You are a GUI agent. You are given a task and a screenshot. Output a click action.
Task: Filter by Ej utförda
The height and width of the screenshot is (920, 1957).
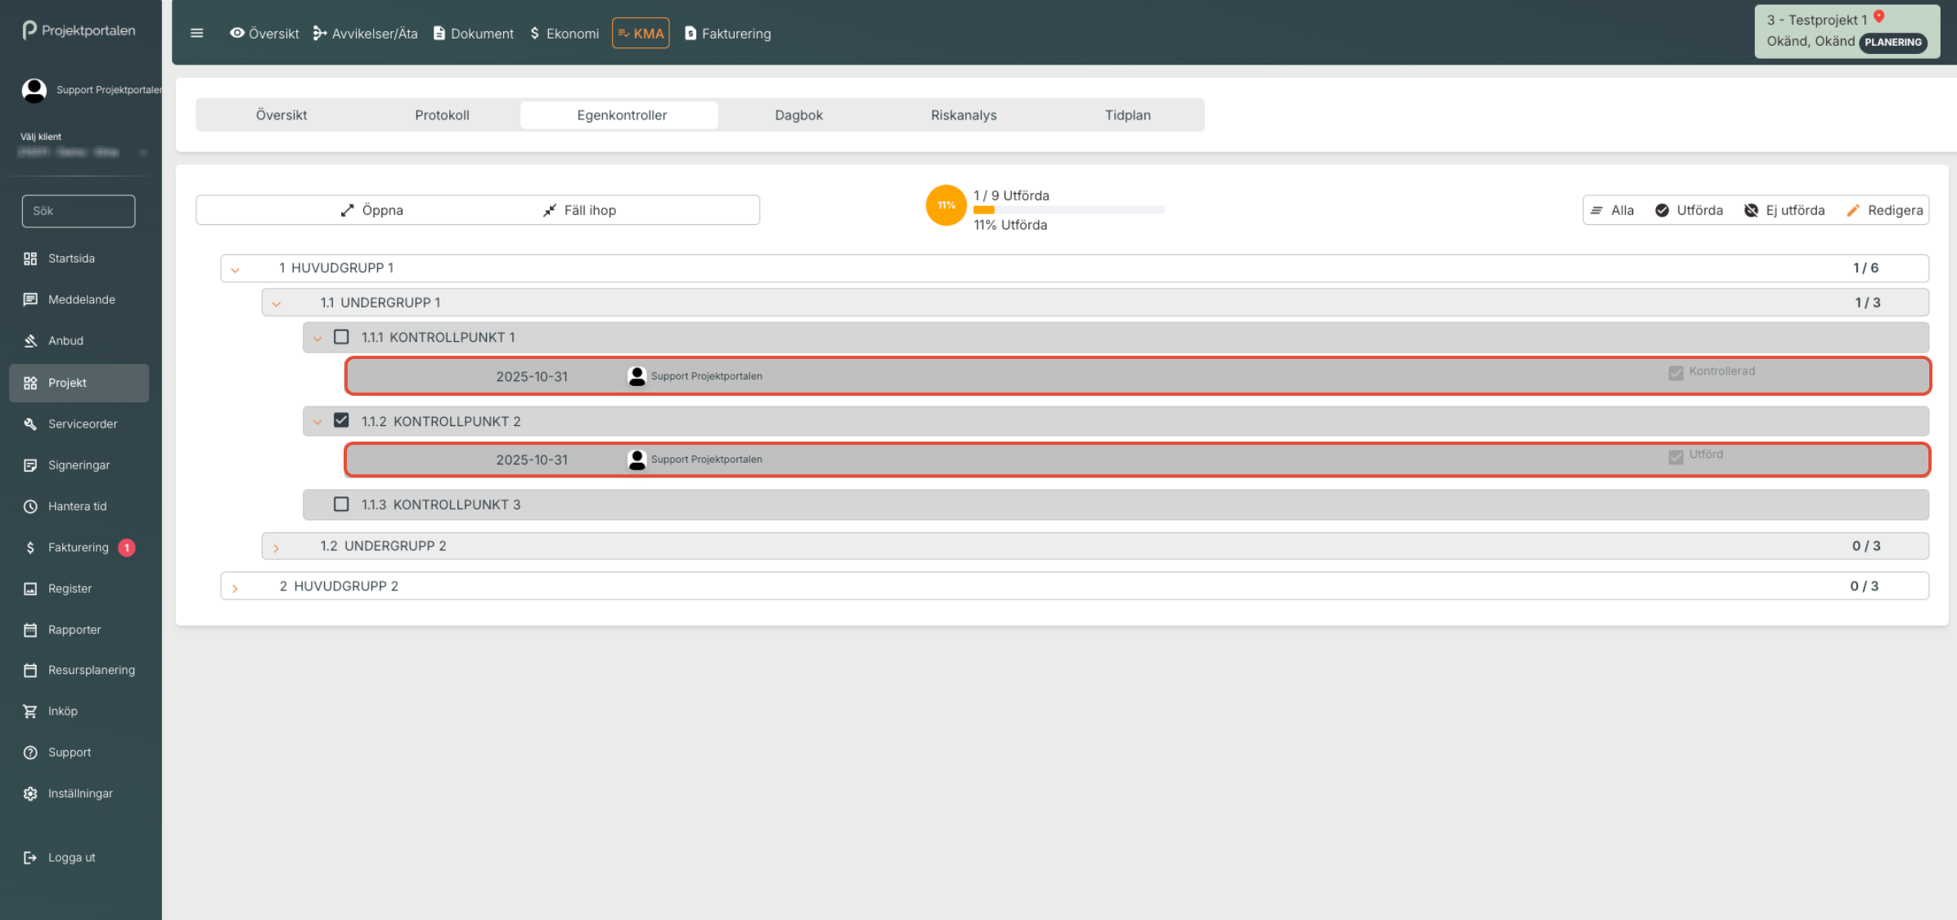coord(1784,211)
